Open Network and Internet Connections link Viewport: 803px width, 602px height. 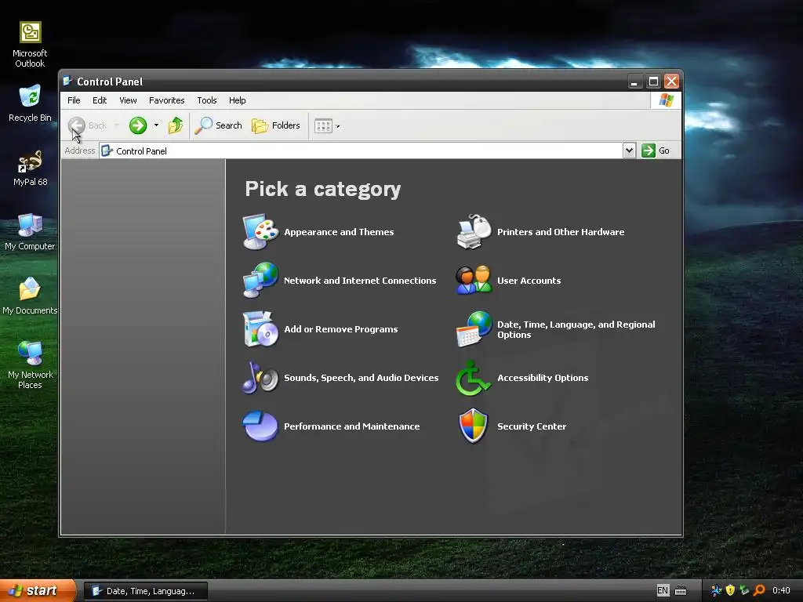(x=360, y=281)
